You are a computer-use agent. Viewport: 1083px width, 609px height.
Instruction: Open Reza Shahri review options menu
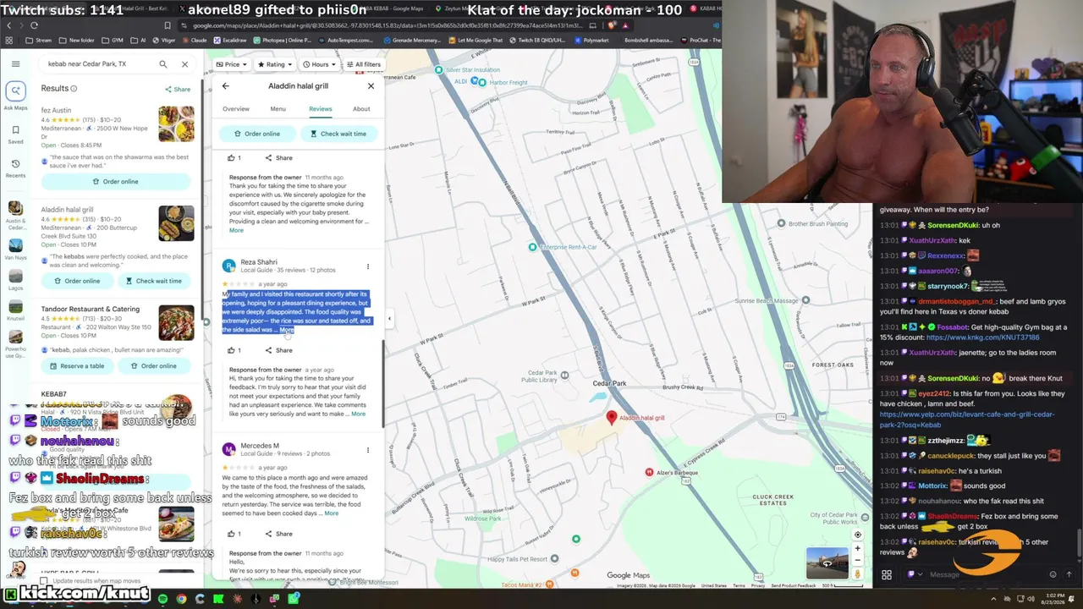(x=368, y=266)
